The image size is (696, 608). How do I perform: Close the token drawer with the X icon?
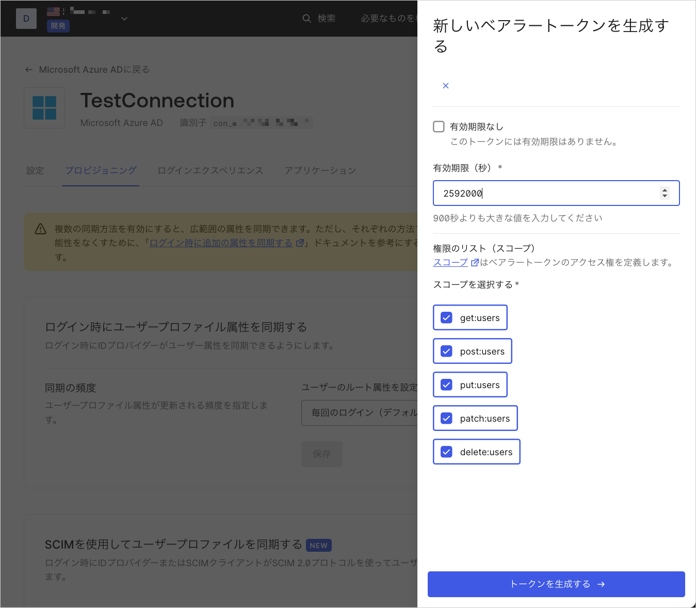(x=445, y=86)
